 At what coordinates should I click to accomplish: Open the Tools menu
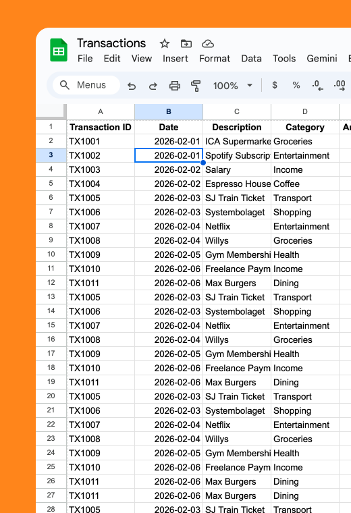click(284, 59)
